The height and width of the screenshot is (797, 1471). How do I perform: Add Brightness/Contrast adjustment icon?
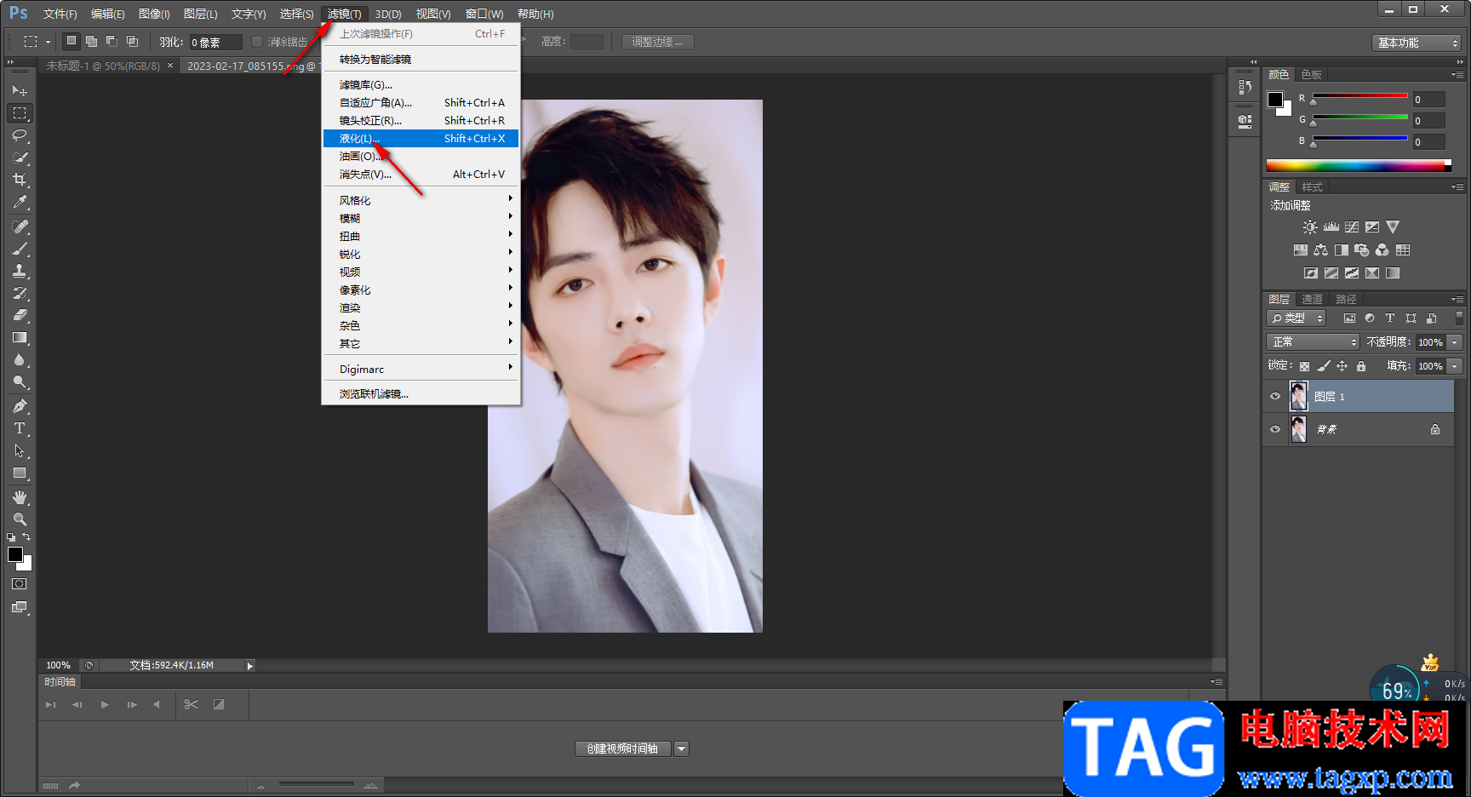coord(1310,227)
